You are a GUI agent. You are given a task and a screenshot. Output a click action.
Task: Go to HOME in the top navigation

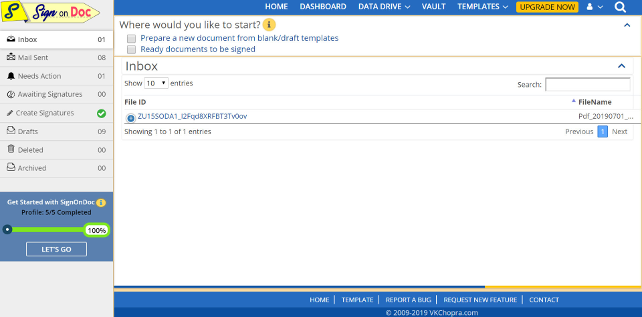[276, 7]
